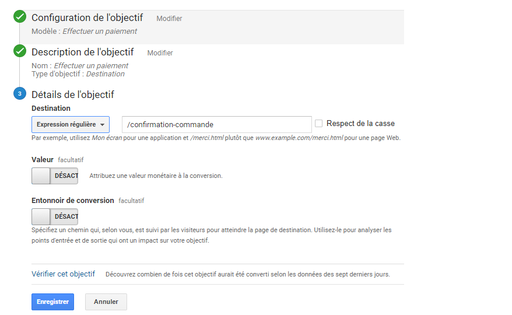Click the blue step 3 circle icon
The image size is (512, 315).
click(x=20, y=93)
